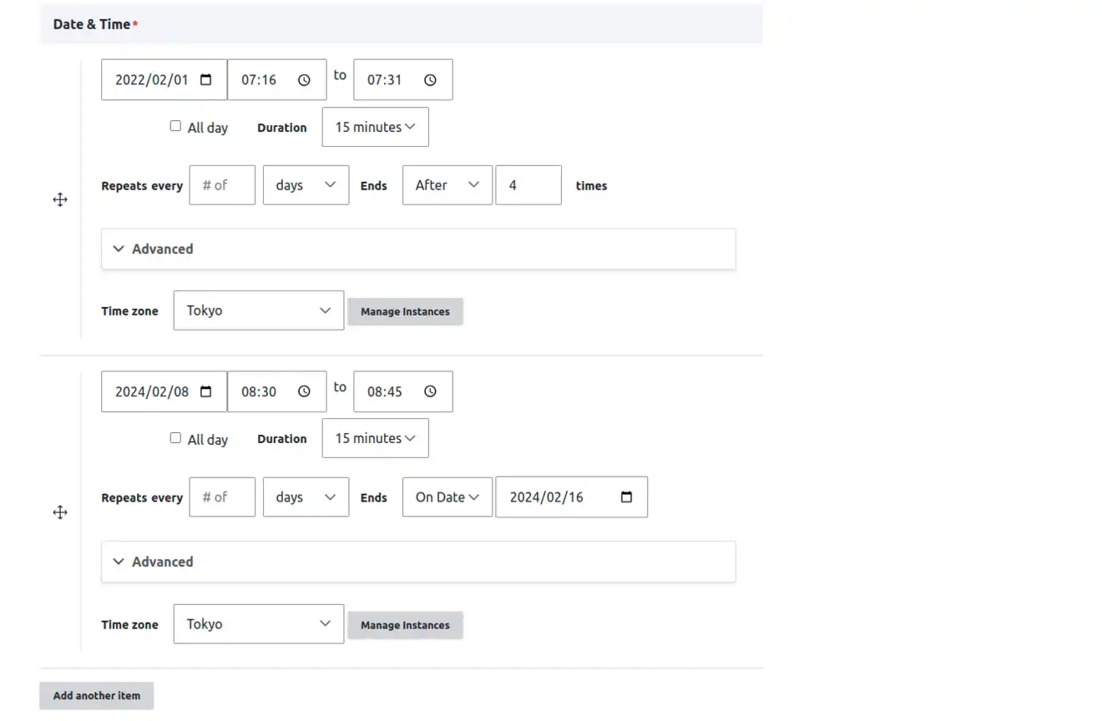Click clock icon in 07:16 start time
The width and height of the screenshot is (1102, 721).
tap(304, 80)
